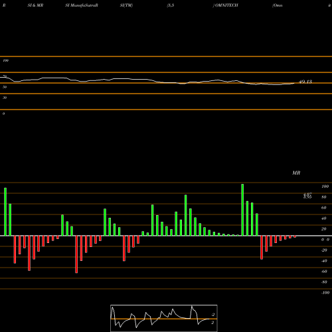
Task: Click the 100 label on the MR axis
Action: [x=325, y=187]
